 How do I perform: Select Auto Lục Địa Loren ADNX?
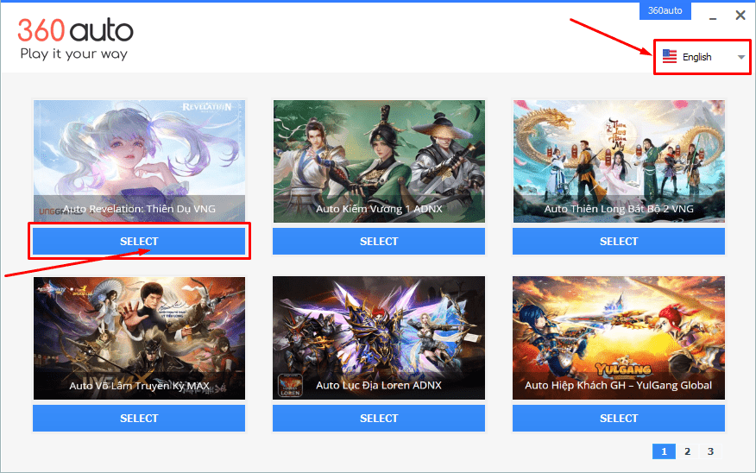coord(379,418)
